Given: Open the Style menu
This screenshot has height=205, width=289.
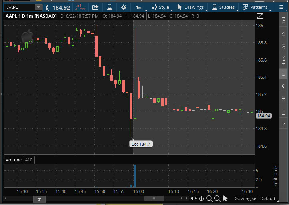Looking at the screenshot, I should [x=161, y=7].
